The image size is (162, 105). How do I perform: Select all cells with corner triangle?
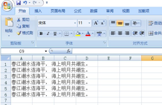[x=6, y=58]
